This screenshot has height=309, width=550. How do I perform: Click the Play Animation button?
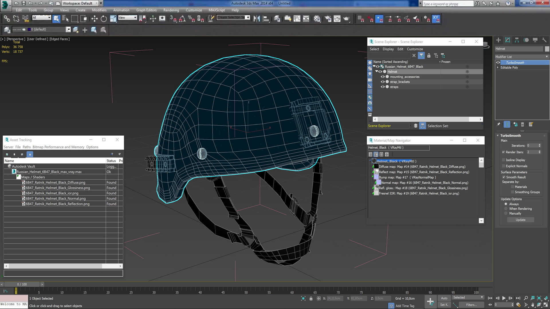point(504,298)
